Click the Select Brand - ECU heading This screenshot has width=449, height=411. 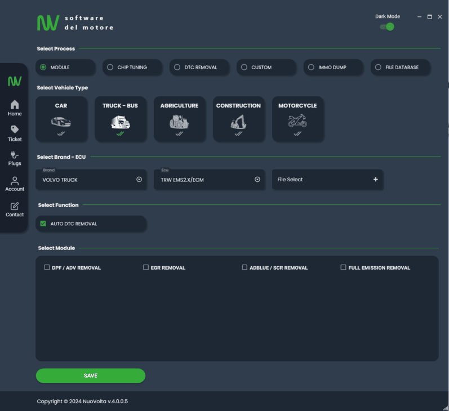tap(61, 157)
